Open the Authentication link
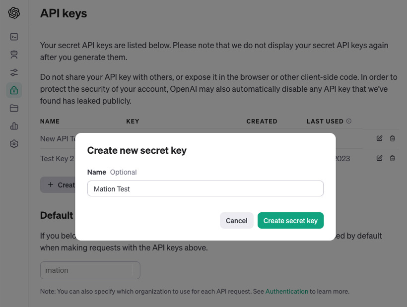Screen dimensions: 407x307 (286, 292)
